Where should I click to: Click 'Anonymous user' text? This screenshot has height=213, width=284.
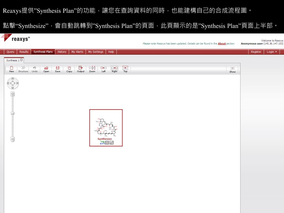[x=252, y=44]
